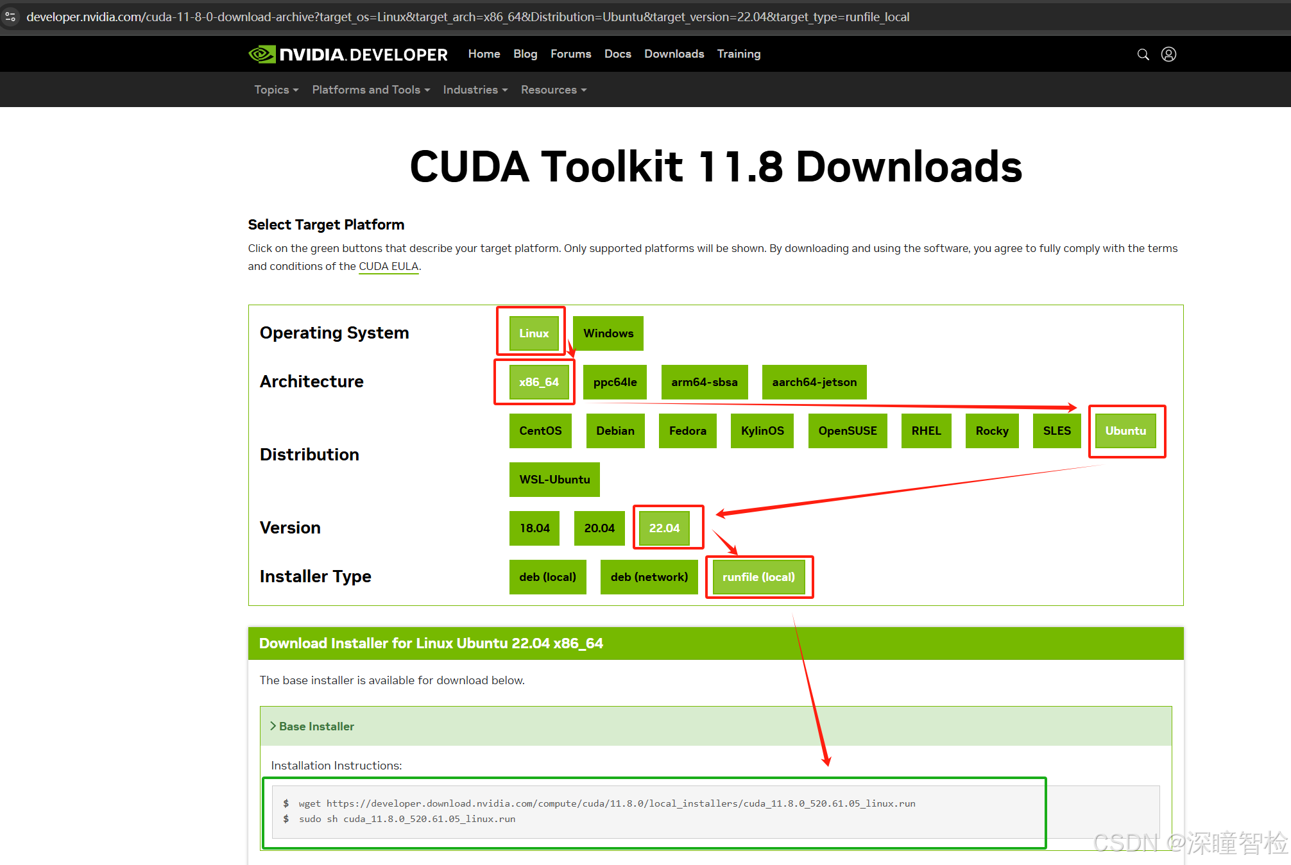
Task: Choose Fedora distribution
Action: [688, 431]
